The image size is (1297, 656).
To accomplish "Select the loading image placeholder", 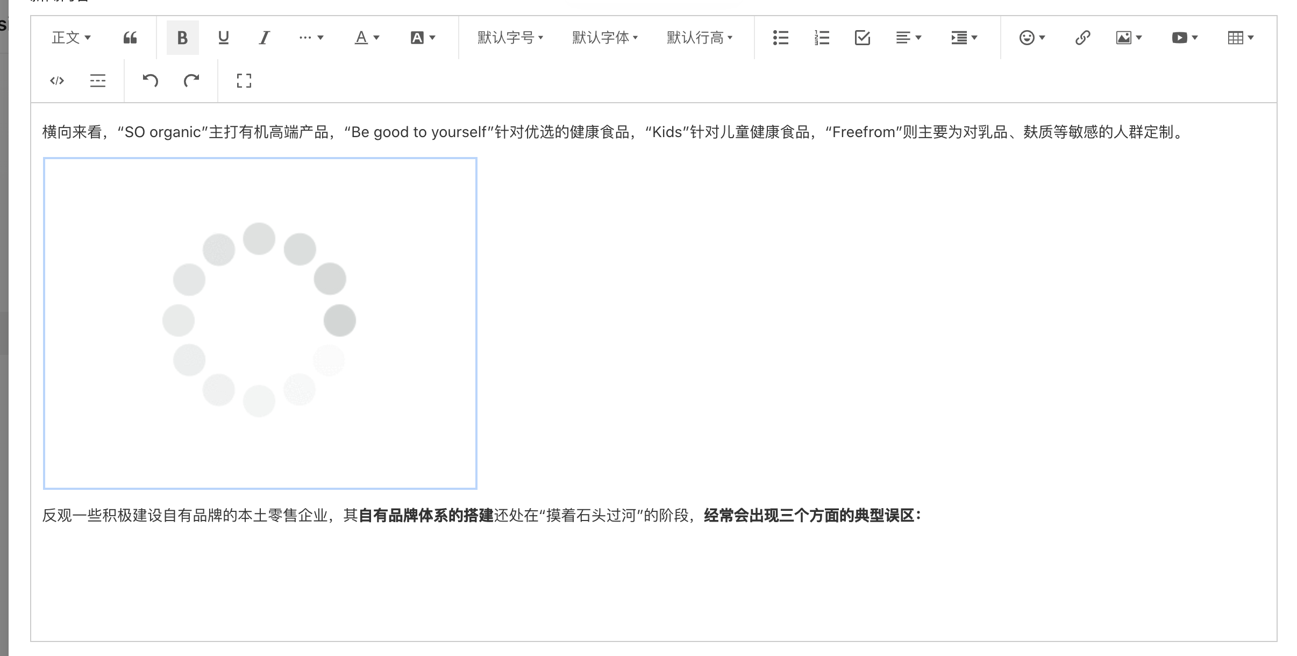I will click(x=260, y=323).
